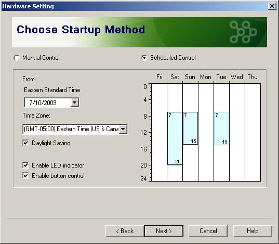The width and height of the screenshot is (279, 244).
Task: Disable the Enable button control checkbox
Action: pos(25,175)
